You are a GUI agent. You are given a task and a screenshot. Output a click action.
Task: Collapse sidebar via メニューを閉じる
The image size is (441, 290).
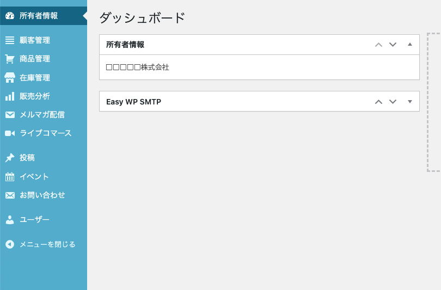47,244
